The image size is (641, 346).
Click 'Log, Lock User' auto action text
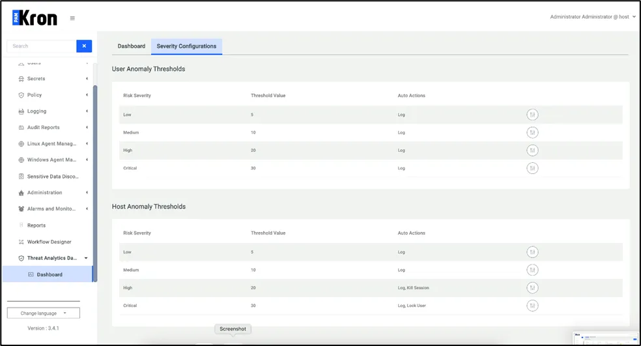(x=412, y=306)
